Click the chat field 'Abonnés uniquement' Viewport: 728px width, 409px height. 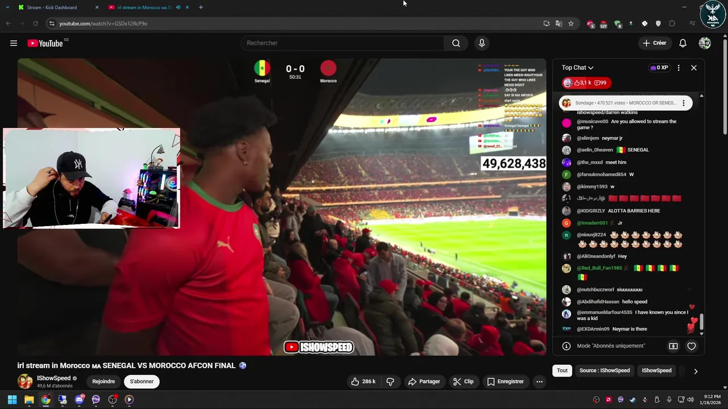(611, 346)
